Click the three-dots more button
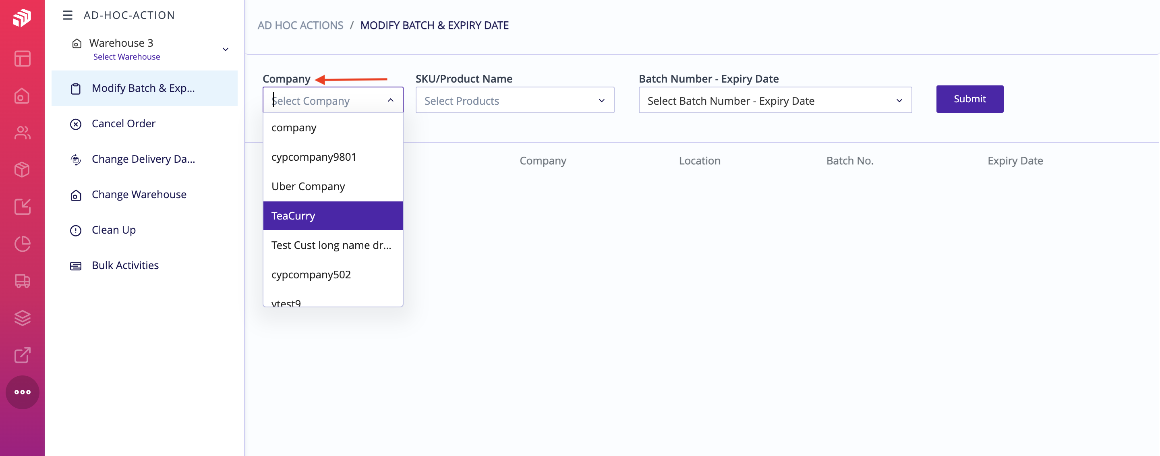 [22, 392]
